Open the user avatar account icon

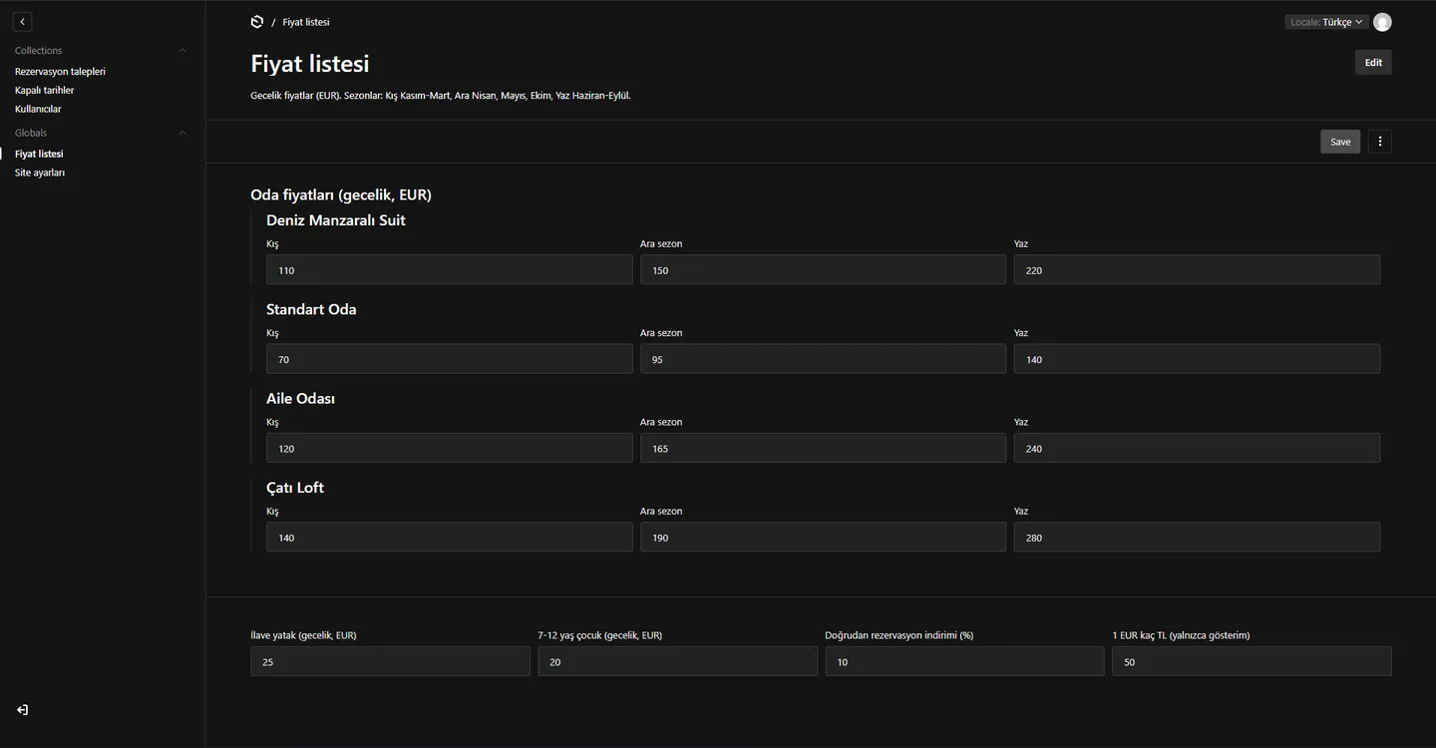point(1382,22)
